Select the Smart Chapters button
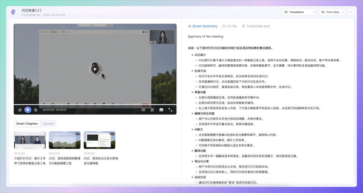Viewport: 363px width, 193px height. (27, 124)
